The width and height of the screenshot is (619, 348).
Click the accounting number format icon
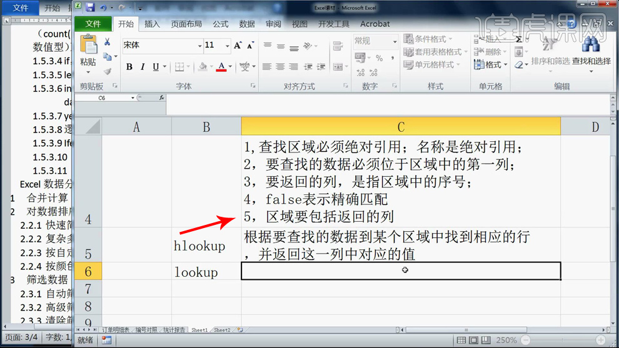click(x=360, y=58)
